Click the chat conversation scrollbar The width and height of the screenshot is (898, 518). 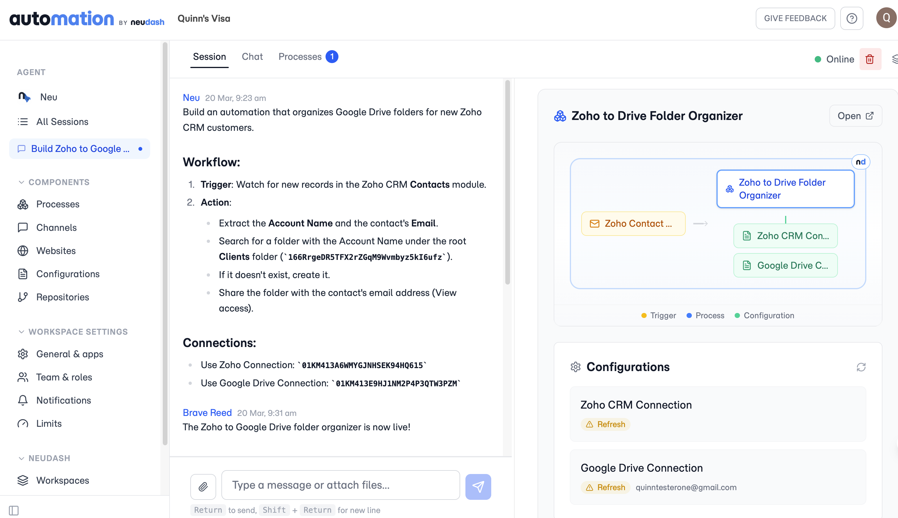click(x=507, y=182)
